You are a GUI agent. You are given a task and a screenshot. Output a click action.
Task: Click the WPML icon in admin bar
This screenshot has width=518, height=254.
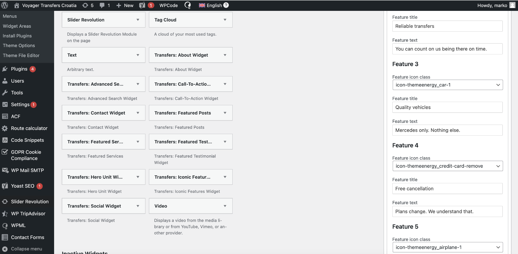point(188,5)
